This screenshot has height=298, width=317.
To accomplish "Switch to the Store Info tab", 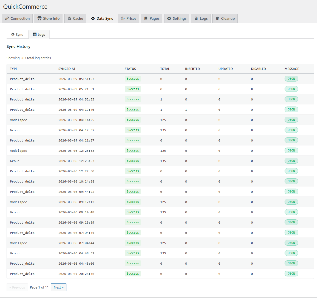I will 48,18.
